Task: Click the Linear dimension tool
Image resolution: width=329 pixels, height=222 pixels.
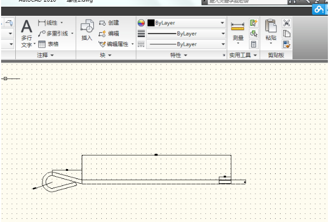Action: 50,23
